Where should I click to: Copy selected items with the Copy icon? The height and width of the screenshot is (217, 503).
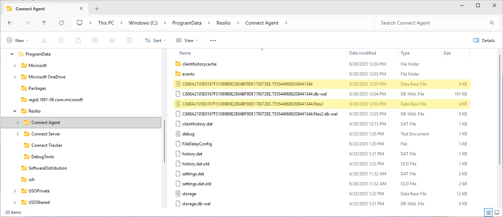click(x=61, y=40)
